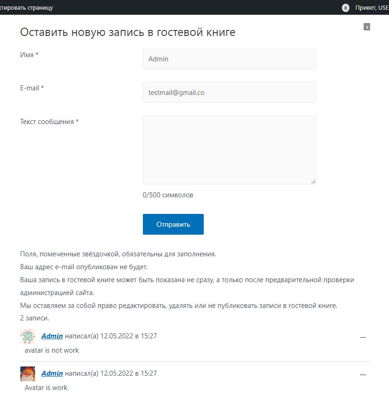
Task: Open the "Привет" user menu in admin bar
Action: point(371,8)
